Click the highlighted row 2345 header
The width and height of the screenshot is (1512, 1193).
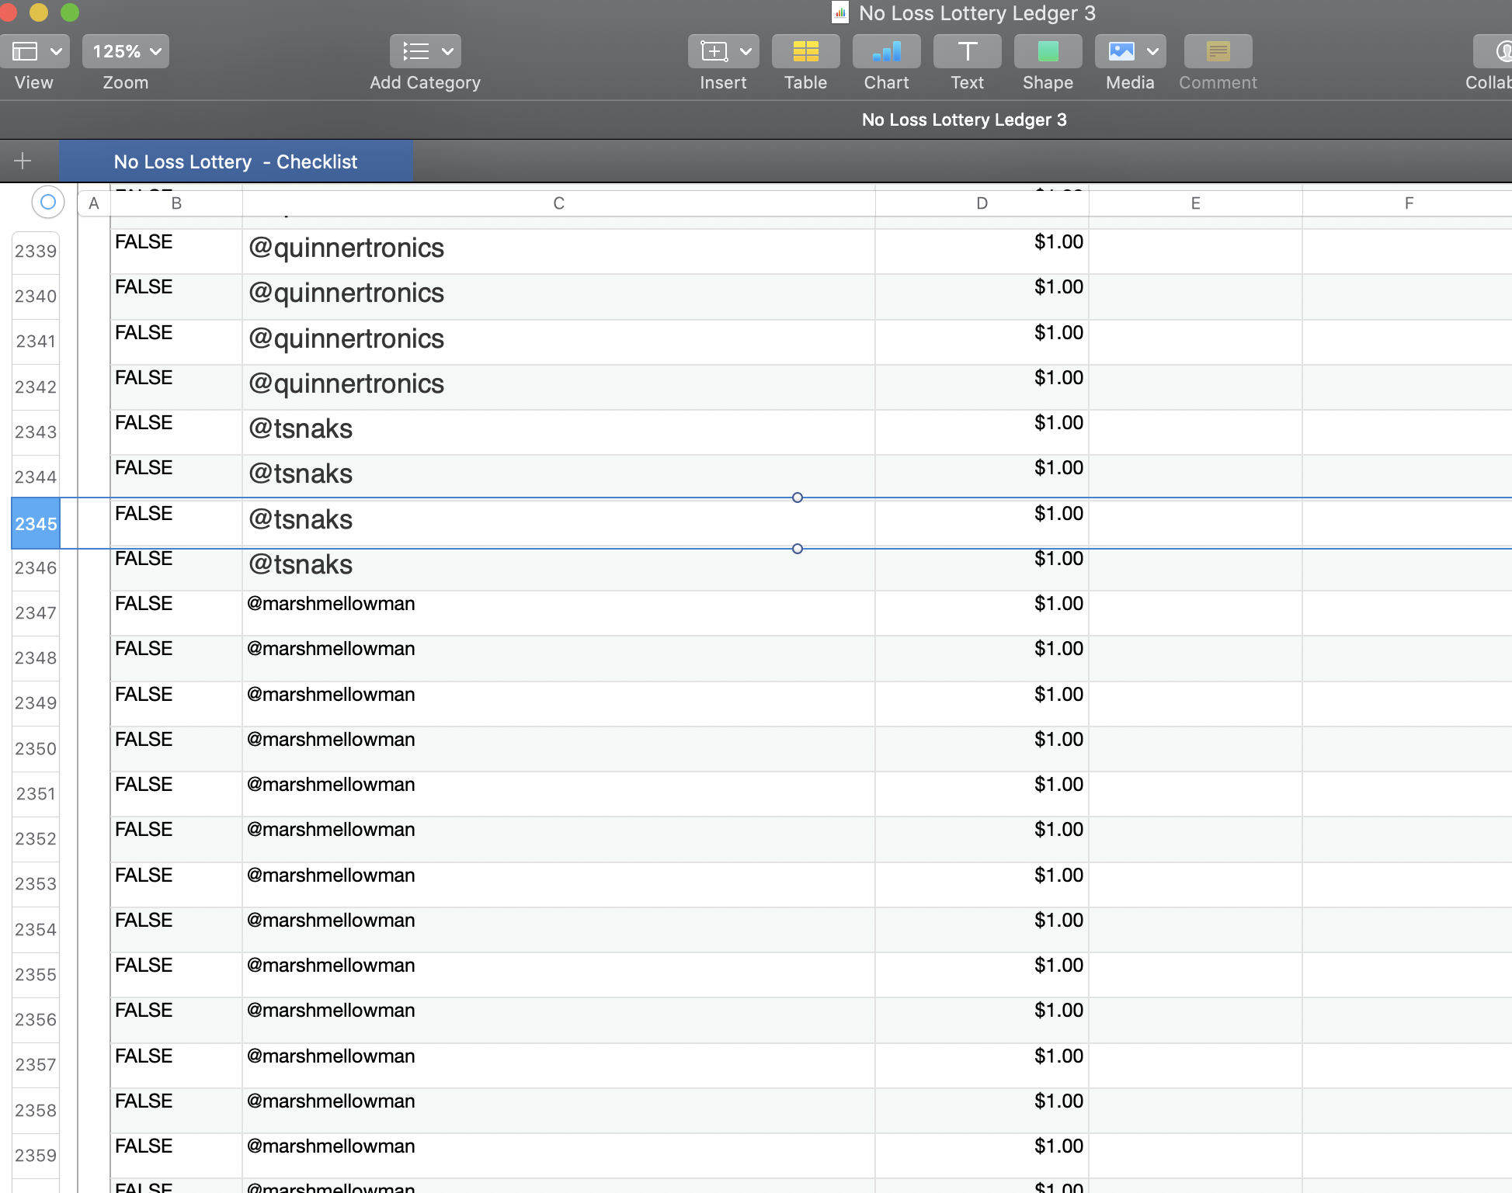(x=36, y=524)
